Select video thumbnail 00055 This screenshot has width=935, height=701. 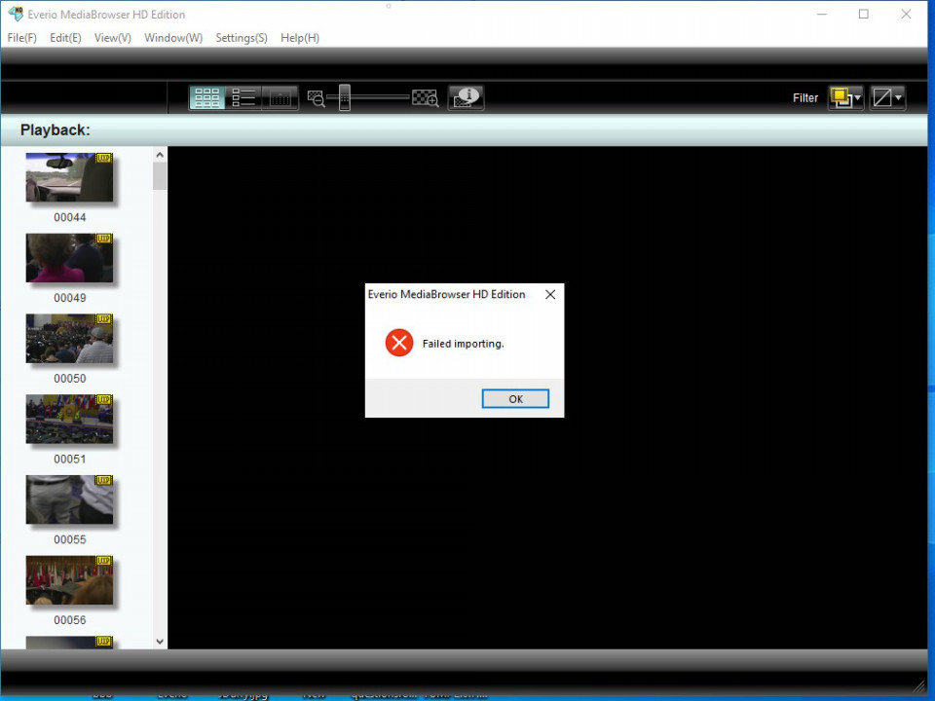tap(69, 498)
